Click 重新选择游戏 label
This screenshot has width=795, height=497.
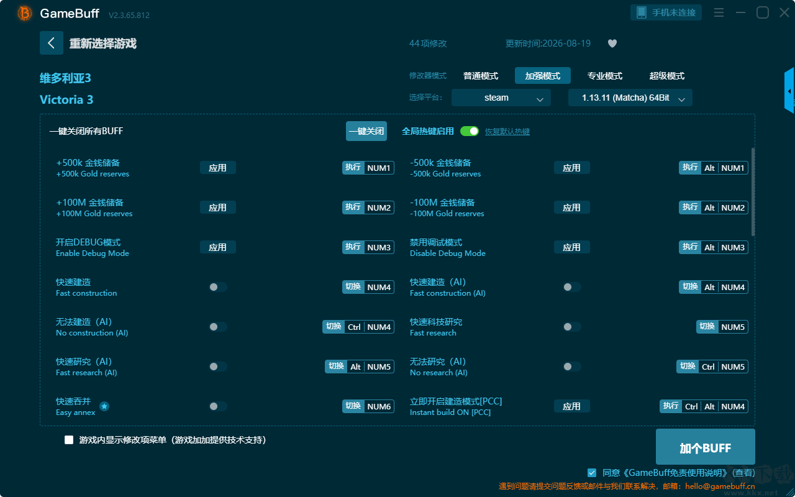(103, 43)
